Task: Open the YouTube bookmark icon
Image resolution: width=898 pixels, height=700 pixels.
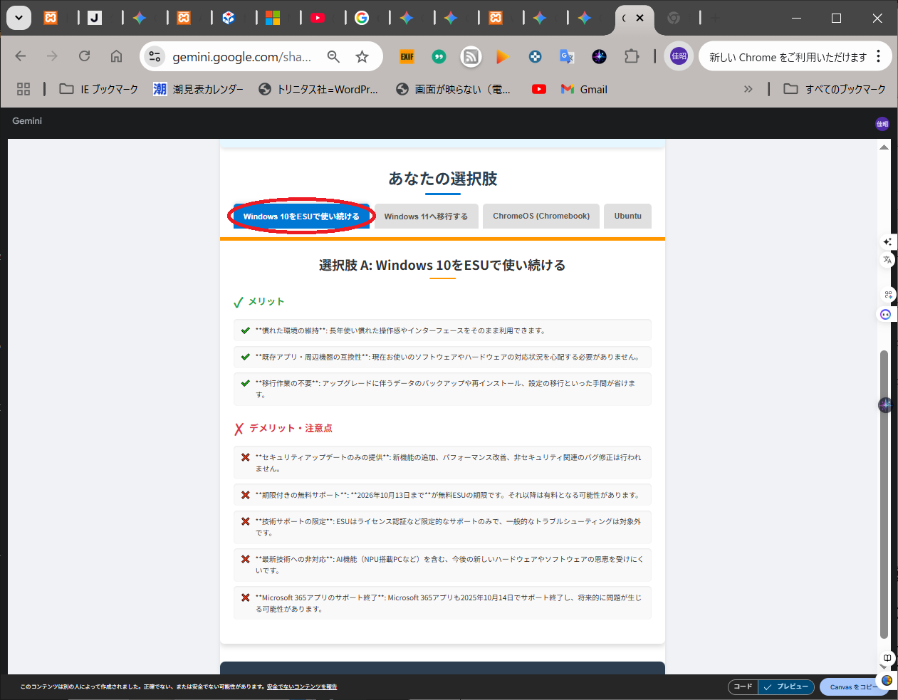Action: point(539,89)
